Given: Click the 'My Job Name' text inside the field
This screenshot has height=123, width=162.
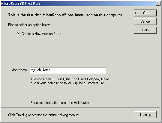Looking at the screenshot, I should 40,70.
